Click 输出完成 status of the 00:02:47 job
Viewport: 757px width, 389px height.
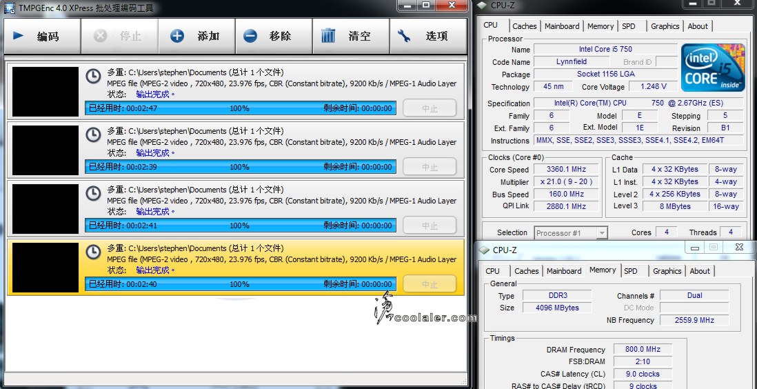(155, 94)
